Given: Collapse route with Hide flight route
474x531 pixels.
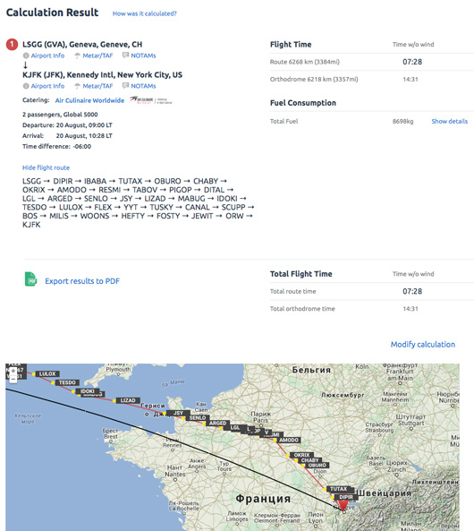Looking at the screenshot, I should click(x=46, y=167).
